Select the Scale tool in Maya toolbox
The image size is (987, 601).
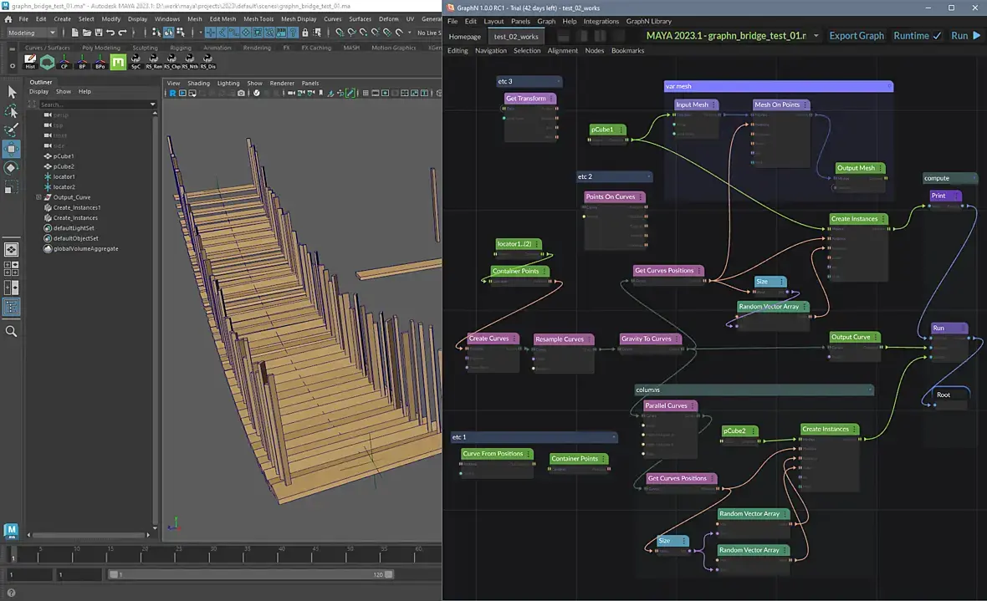point(12,187)
